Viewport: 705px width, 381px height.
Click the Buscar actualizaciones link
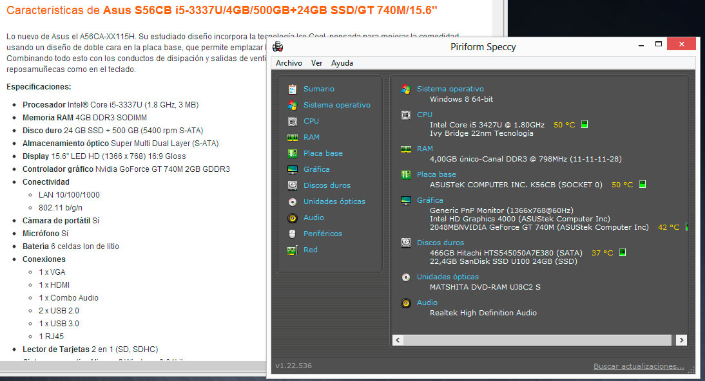639,366
